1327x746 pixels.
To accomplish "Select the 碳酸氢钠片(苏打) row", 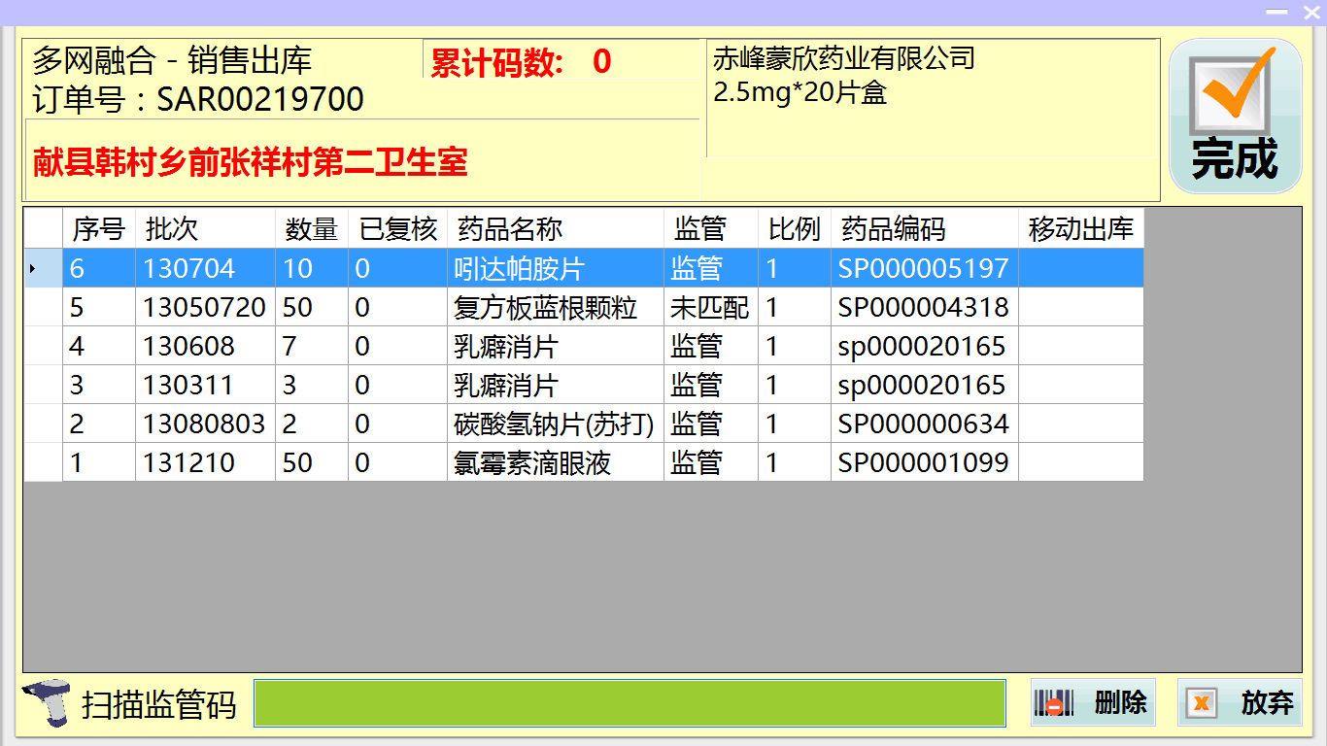I will [554, 424].
